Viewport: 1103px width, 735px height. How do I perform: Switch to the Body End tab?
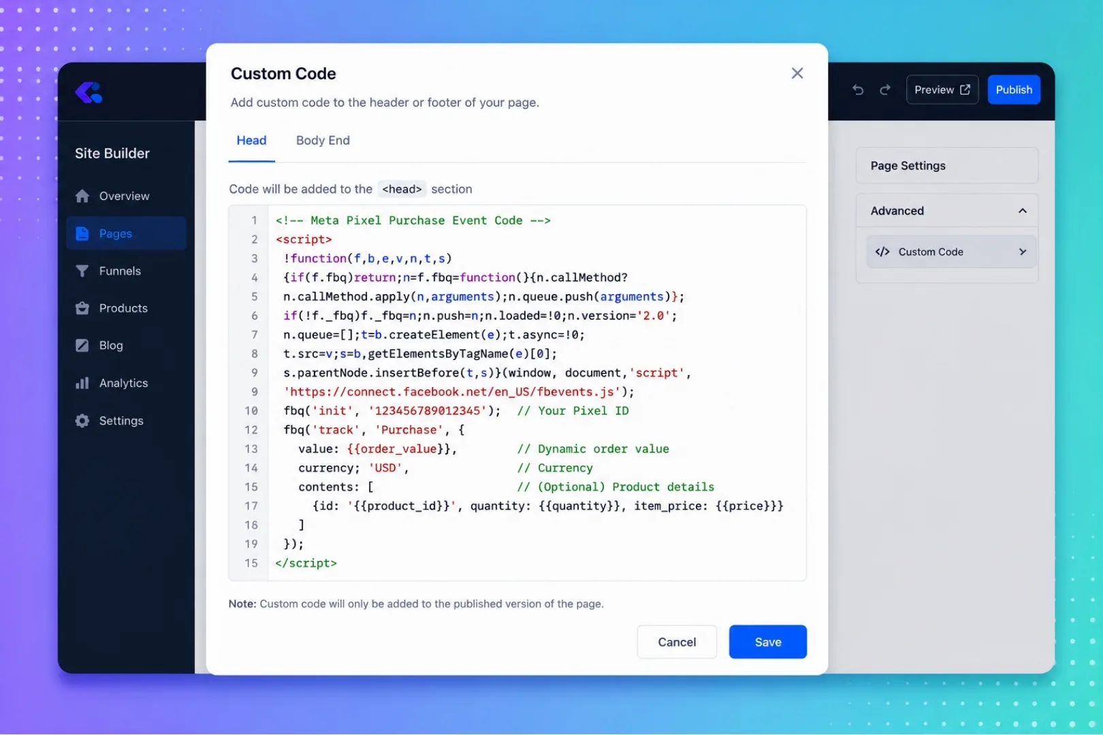pos(323,140)
